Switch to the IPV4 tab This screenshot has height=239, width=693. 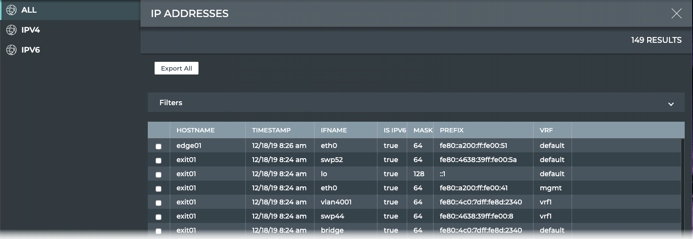pyautogui.click(x=31, y=30)
